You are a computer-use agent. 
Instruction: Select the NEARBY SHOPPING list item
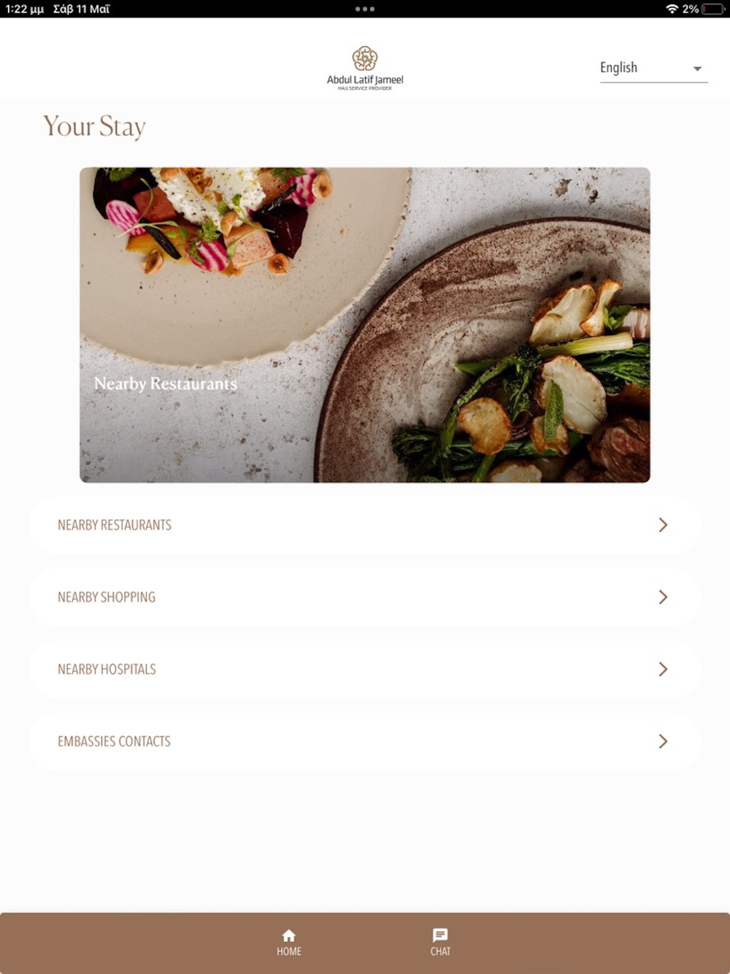pos(365,597)
